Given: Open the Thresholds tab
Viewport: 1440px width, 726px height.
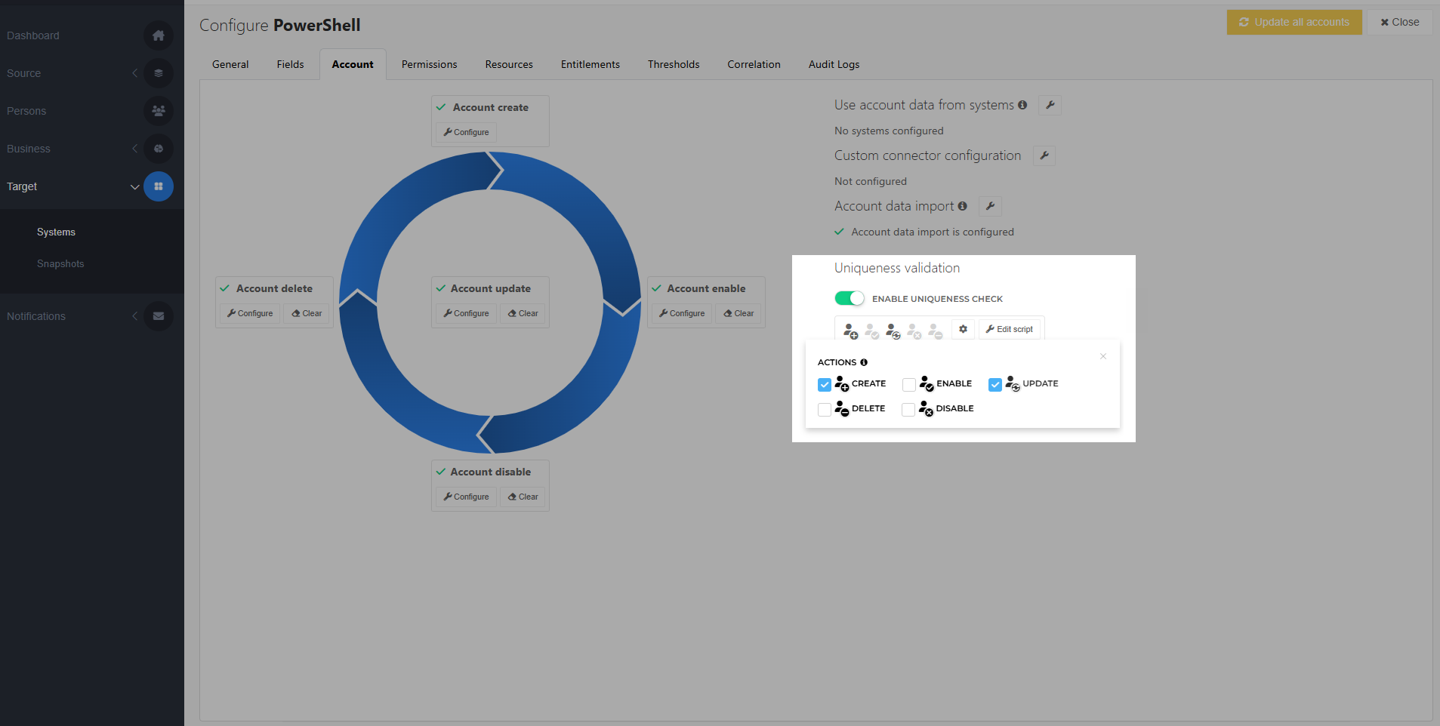Looking at the screenshot, I should pos(674,64).
